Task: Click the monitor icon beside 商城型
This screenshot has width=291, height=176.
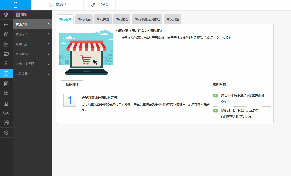Action: pos(51,5)
